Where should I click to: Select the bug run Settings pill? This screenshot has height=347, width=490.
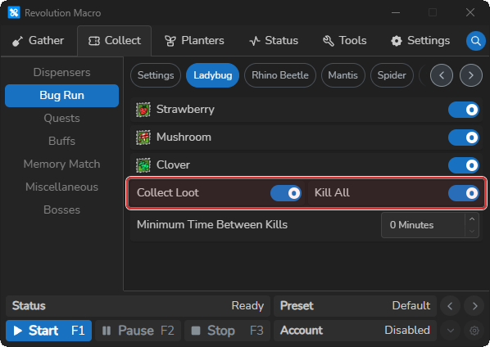click(x=156, y=75)
